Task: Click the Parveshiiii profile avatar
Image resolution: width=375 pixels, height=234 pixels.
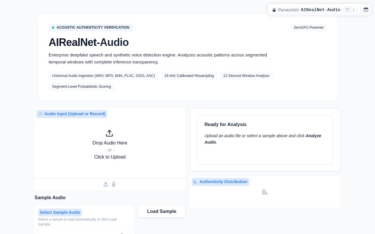Action: (274, 10)
